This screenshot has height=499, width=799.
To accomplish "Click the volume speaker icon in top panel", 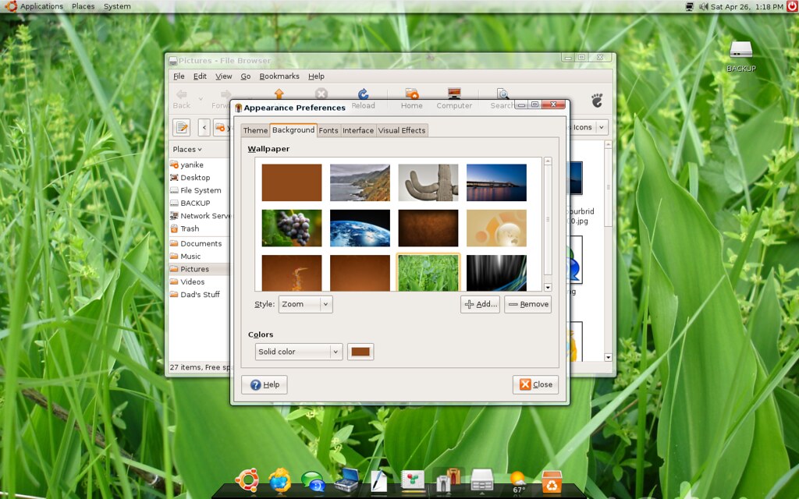I will coord(704,6).
